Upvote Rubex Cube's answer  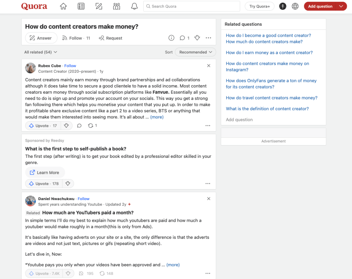coord(43,126)
